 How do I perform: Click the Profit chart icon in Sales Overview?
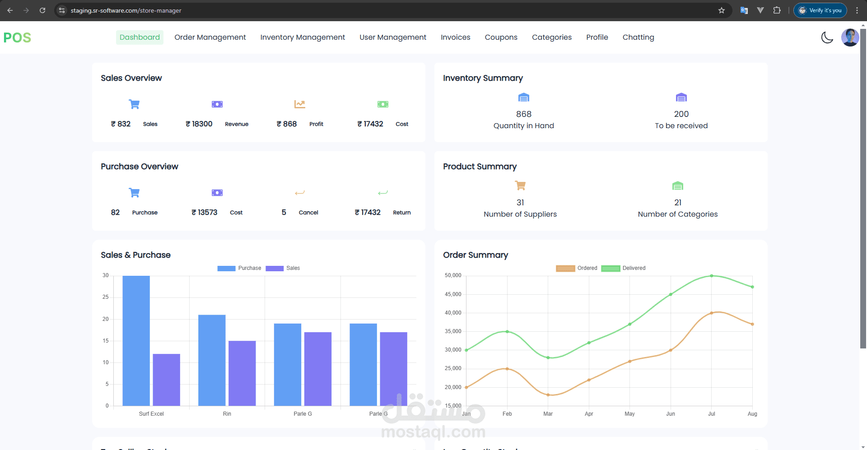coord(300,104)
